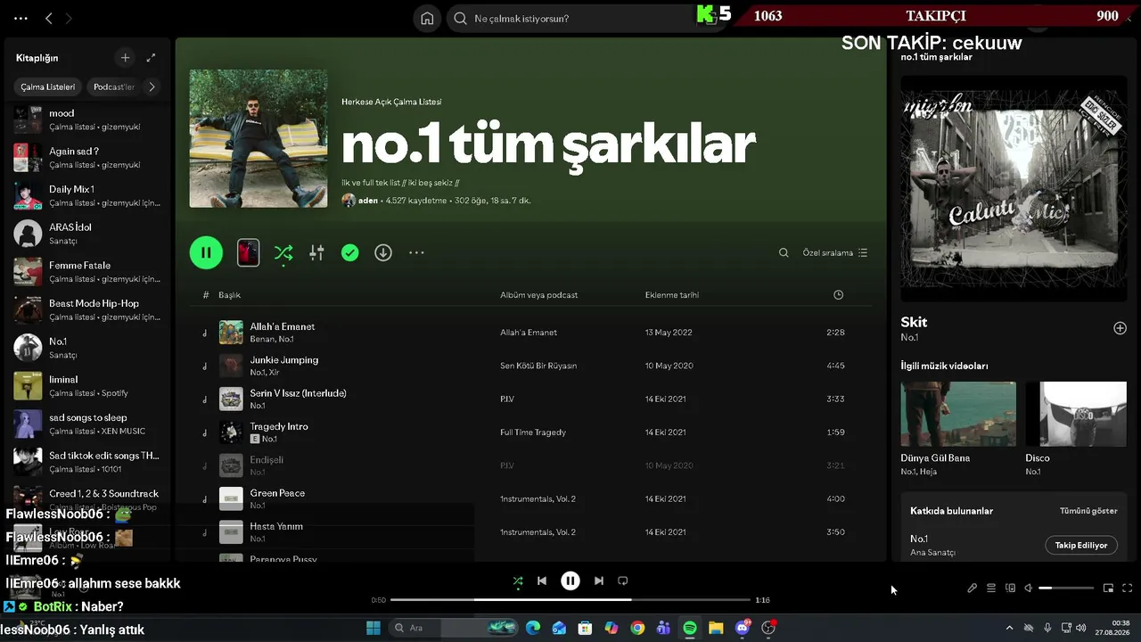
Task: Sort by duration clock icon
Action: (838, 295)
